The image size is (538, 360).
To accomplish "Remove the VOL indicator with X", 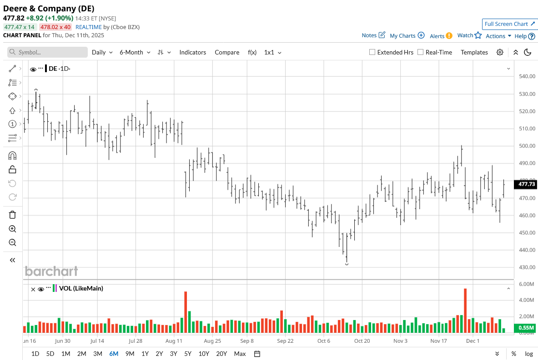I will coord(33,289).
